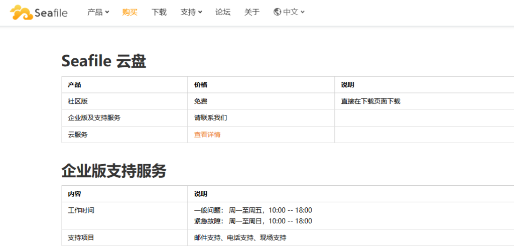514x246 pixels.
Task: Open the 购买 page
Action: 130,12
